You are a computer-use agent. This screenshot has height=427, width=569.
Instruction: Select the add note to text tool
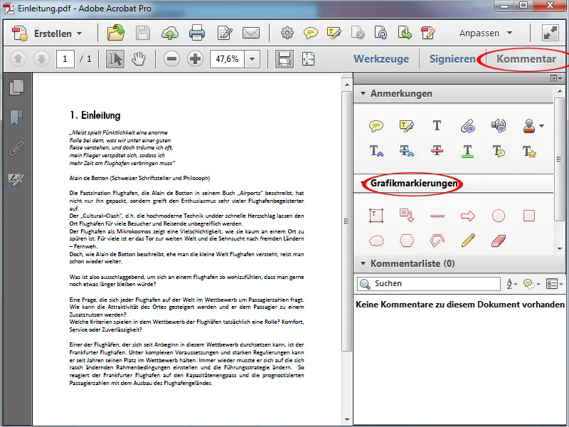click(499, 151)
